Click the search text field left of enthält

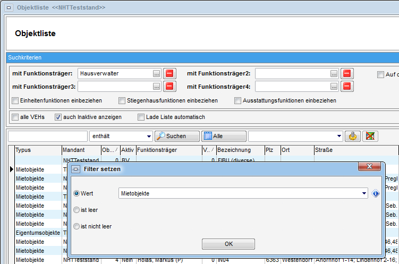point(48,136)
